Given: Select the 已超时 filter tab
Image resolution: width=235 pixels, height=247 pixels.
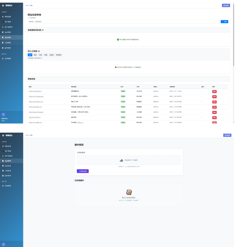Looking at the screenshot, I should pyautogui.click(x=51, y=54).
